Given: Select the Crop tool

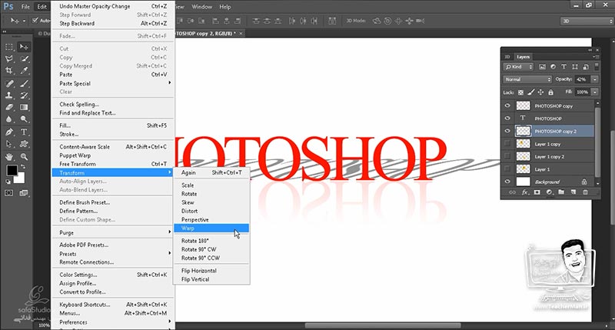Looking at the screenshot, I should (x=9, y=71).
